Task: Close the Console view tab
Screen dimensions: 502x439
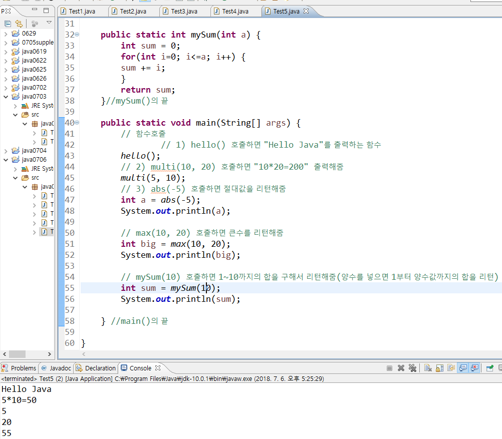Action: coord(157,368)
